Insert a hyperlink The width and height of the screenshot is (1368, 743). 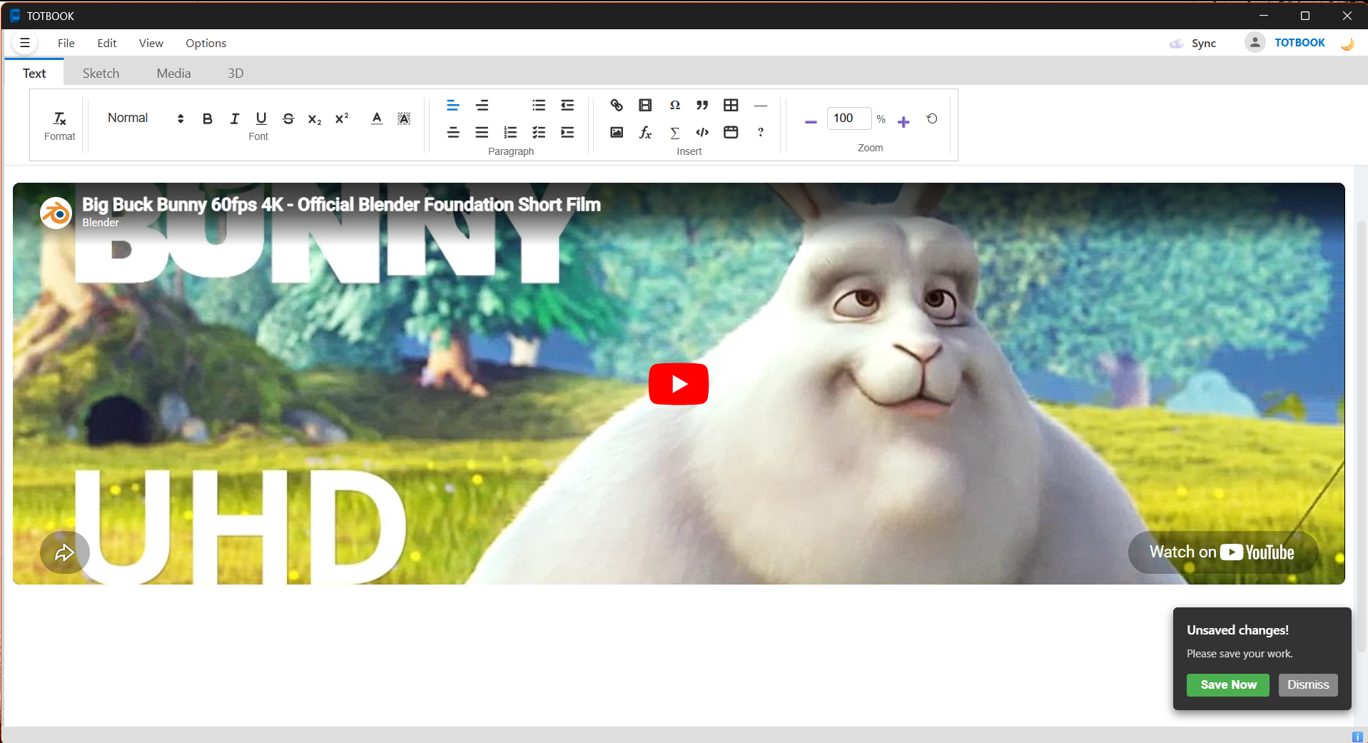(617, 106)
